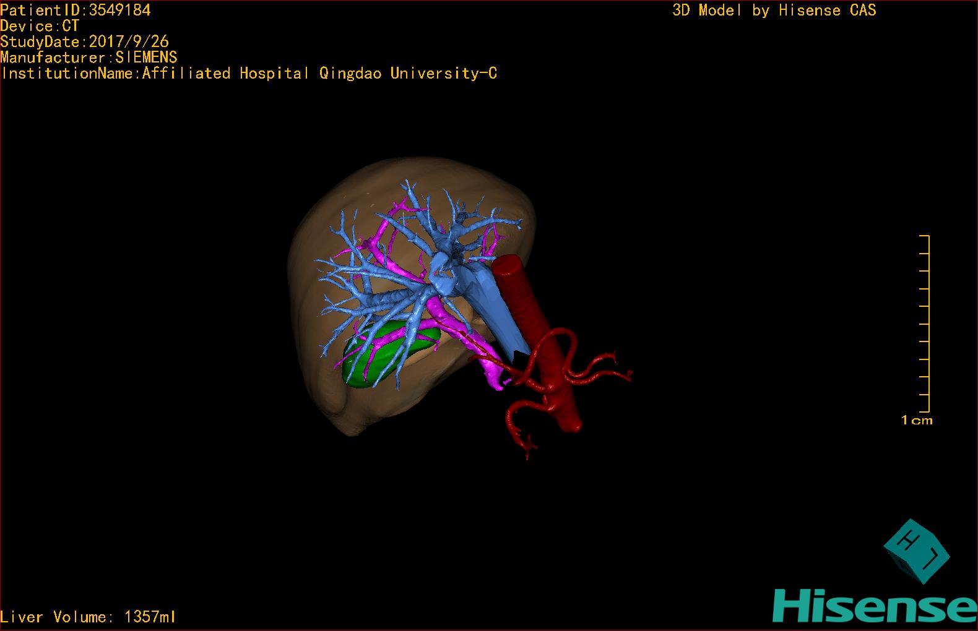This screenshot has height=631, width=978.
Task: Click the Liver Volume: 1357ml readout
Action: 88,617
